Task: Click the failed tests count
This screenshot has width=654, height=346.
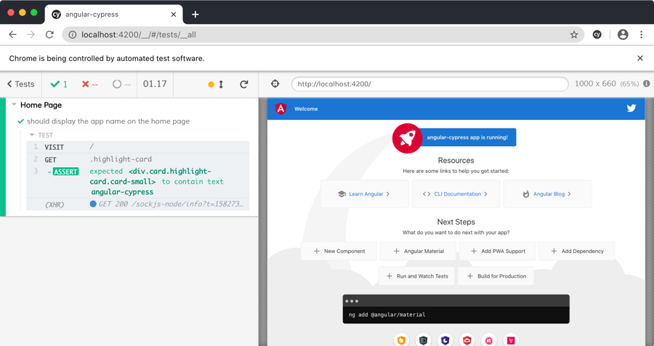Action: [x=89, y=84]
